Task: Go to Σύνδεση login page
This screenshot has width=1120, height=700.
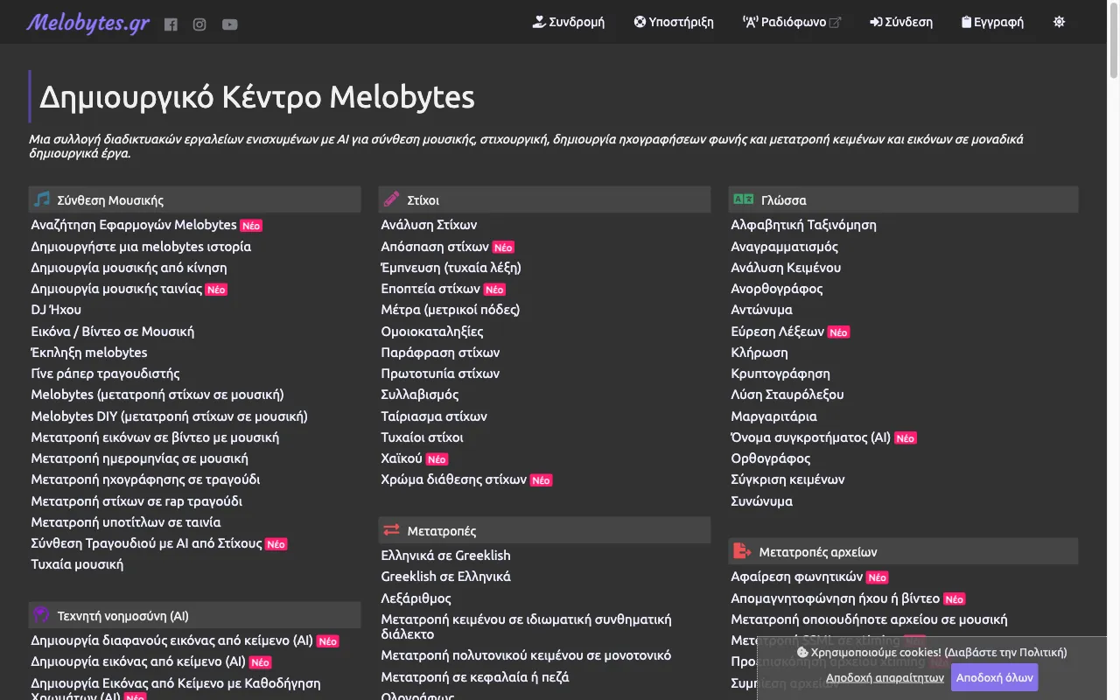Action: point(901,22)
